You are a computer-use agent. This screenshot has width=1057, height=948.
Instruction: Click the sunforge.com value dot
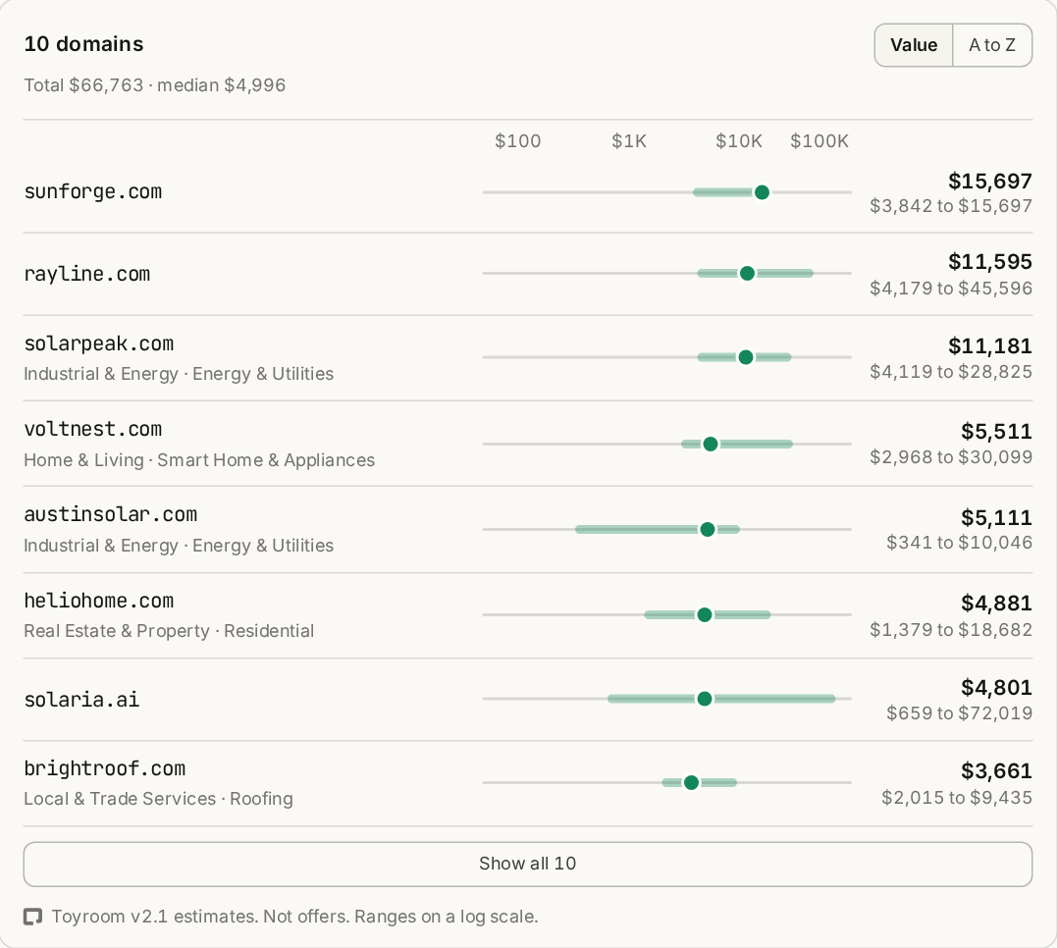point(762,192)
